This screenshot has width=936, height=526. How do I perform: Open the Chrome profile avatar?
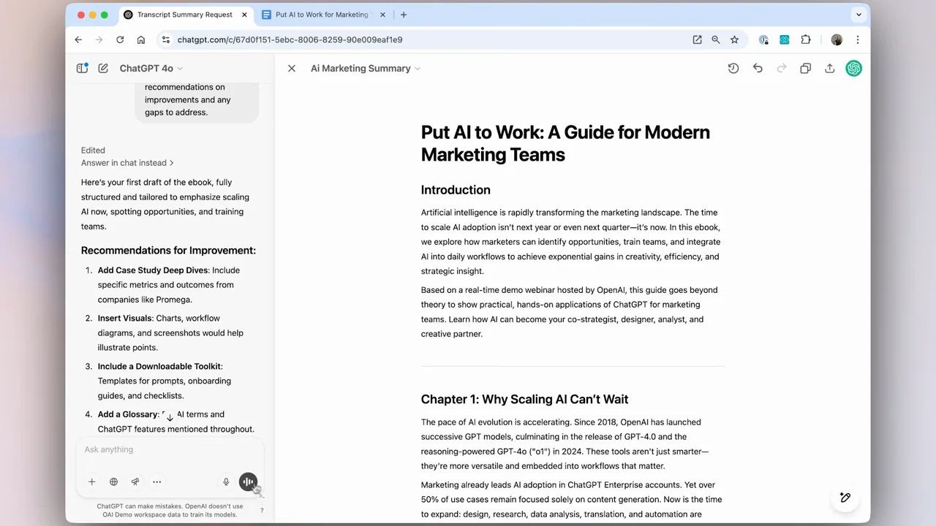(837, 39)
